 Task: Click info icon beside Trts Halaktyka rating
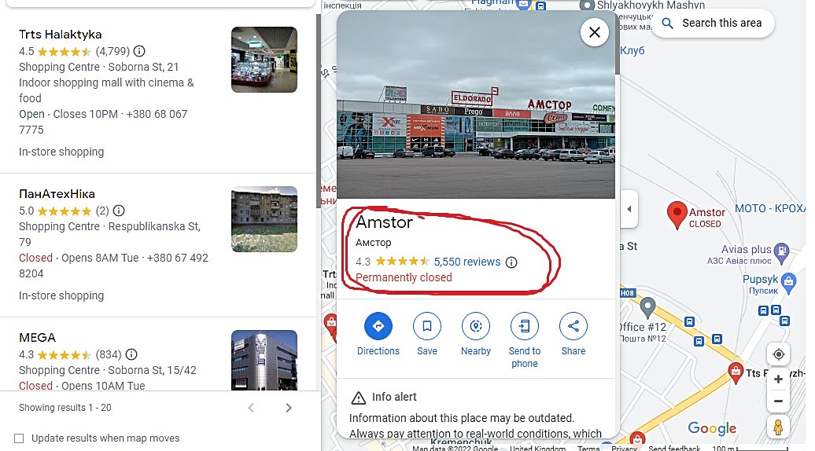click(139, 51)
